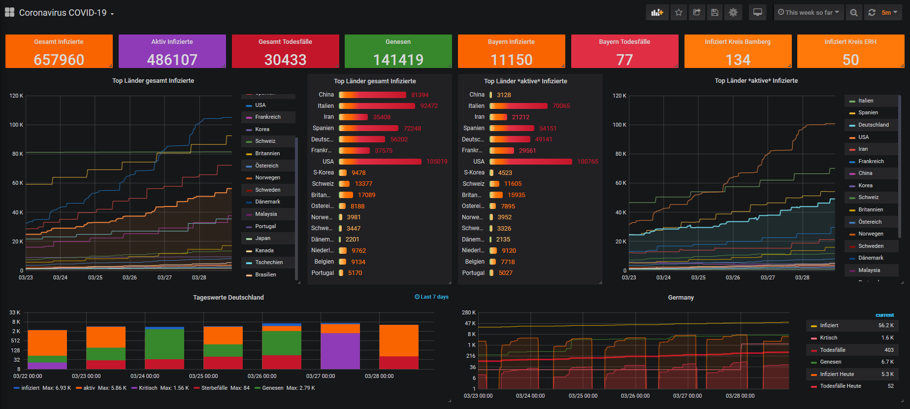Click the Norwegen color swatch in left legend
Viewport: 910px width, 409px height.
coord(249,178)
